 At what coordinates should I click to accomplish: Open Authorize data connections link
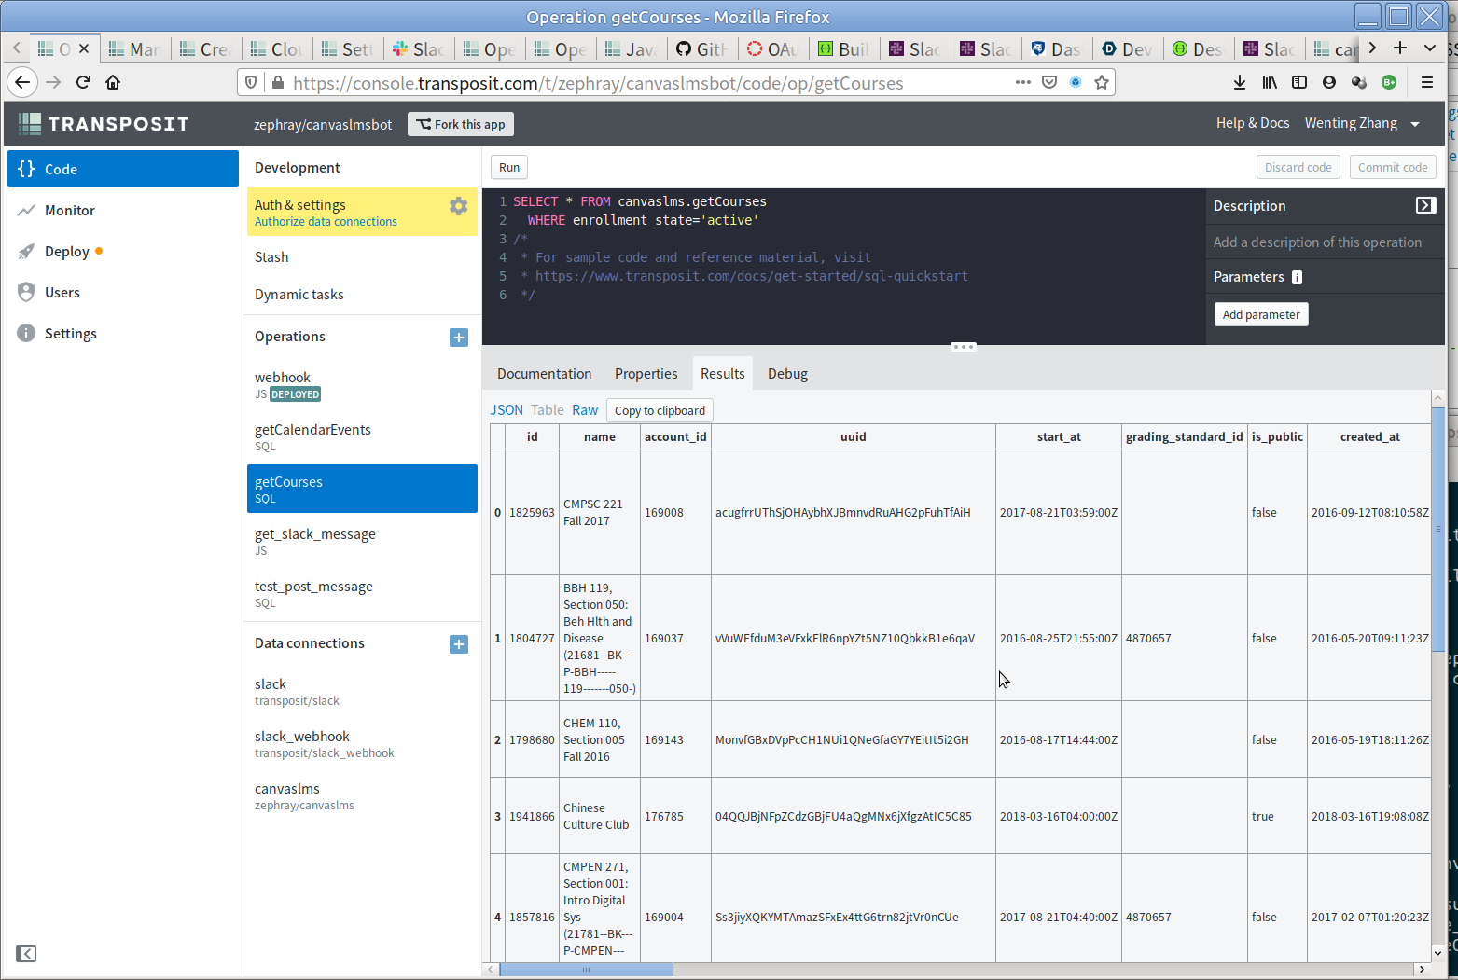click(326, 222)
